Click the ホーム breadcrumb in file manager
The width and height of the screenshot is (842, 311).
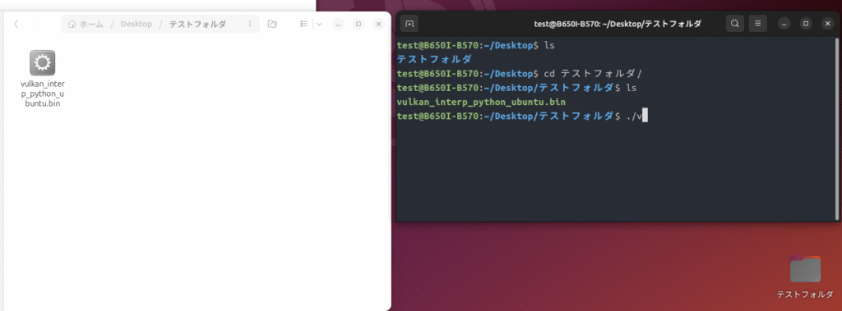86,24
